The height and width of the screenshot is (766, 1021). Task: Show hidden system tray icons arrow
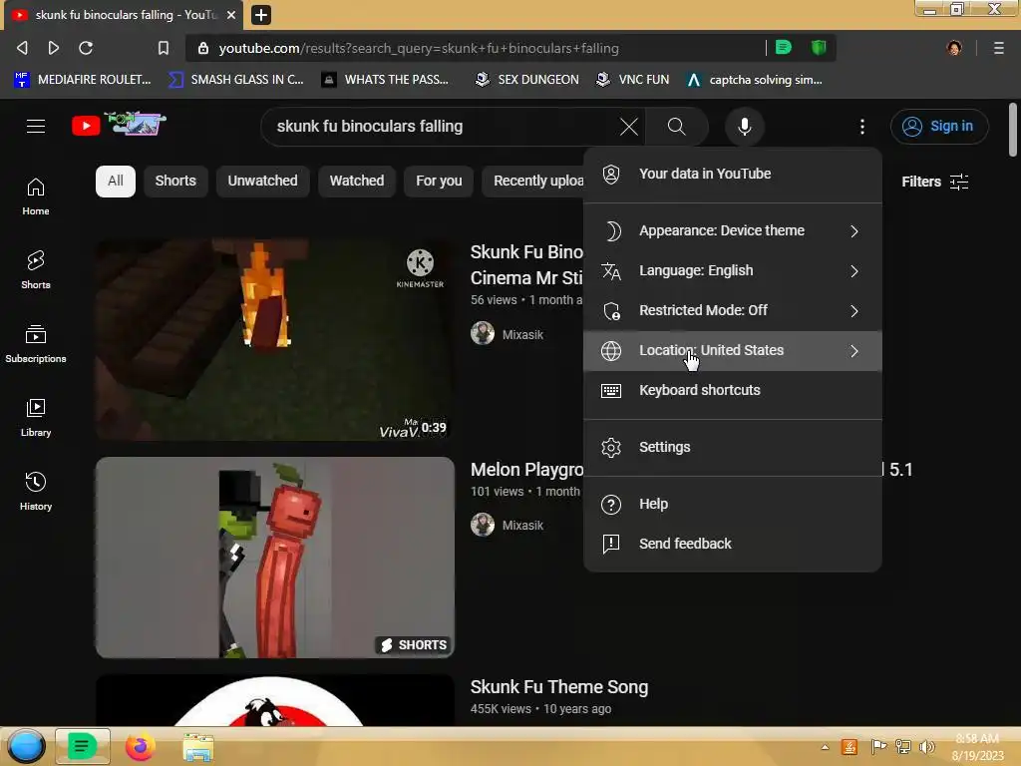(825, 747)
